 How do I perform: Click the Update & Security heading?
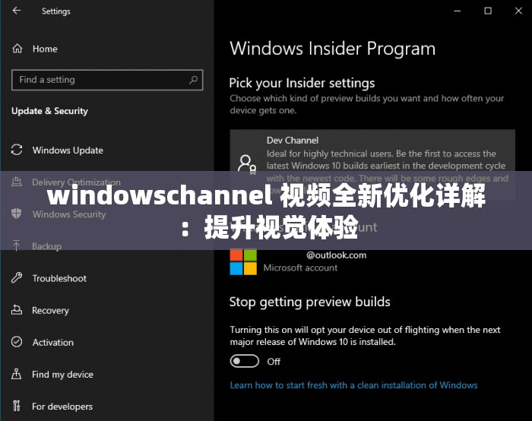49,111
